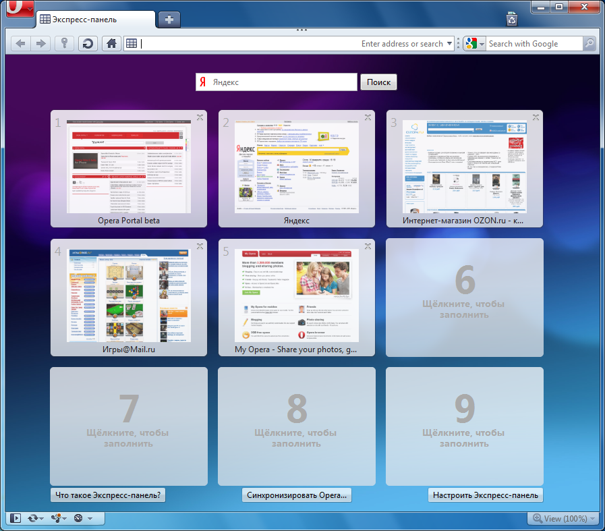605x531 pixels.
Task: Remove the Opera Portal beta speed dial
Action: coord(200,117)
